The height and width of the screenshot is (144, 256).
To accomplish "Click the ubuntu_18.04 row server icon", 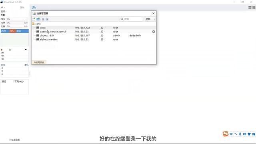I will [38, 36].
